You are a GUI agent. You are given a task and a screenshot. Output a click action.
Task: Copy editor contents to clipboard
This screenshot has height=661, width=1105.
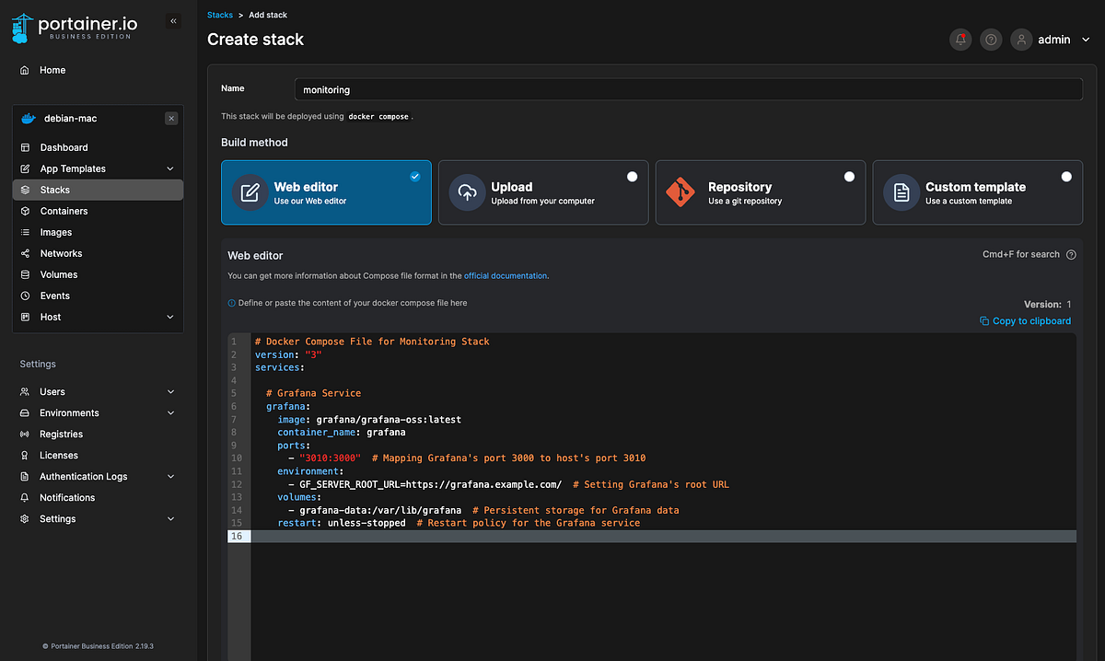click(1025, 320)
